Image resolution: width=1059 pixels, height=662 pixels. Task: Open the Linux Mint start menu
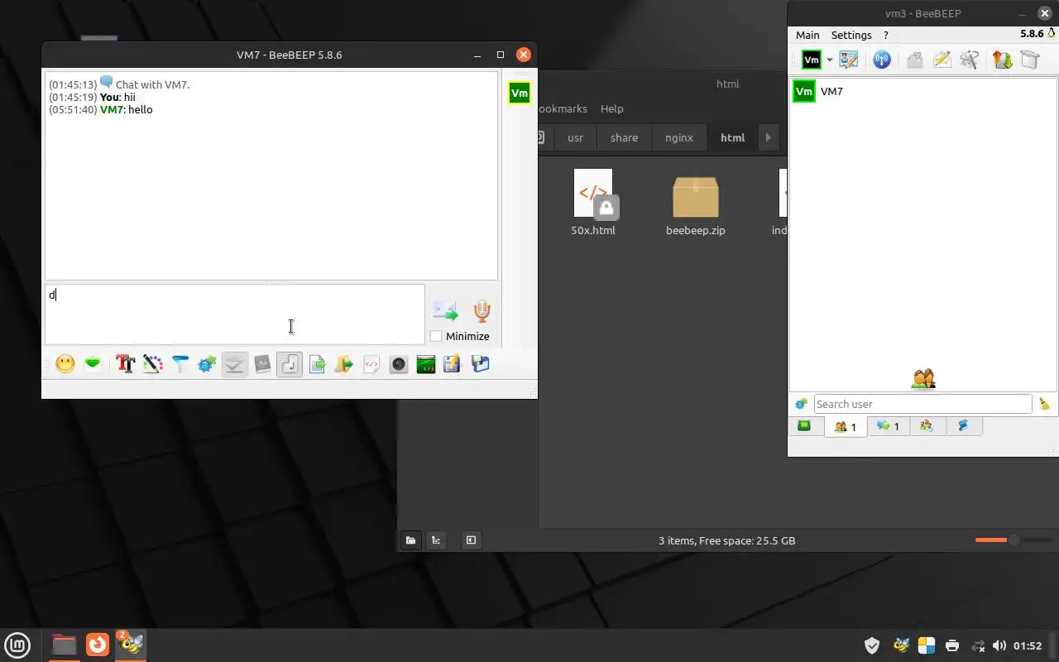pos(17,645)
